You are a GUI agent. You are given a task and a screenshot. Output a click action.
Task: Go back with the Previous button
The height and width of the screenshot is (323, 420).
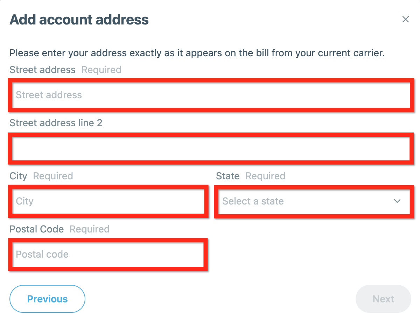[x=47, y=299]
